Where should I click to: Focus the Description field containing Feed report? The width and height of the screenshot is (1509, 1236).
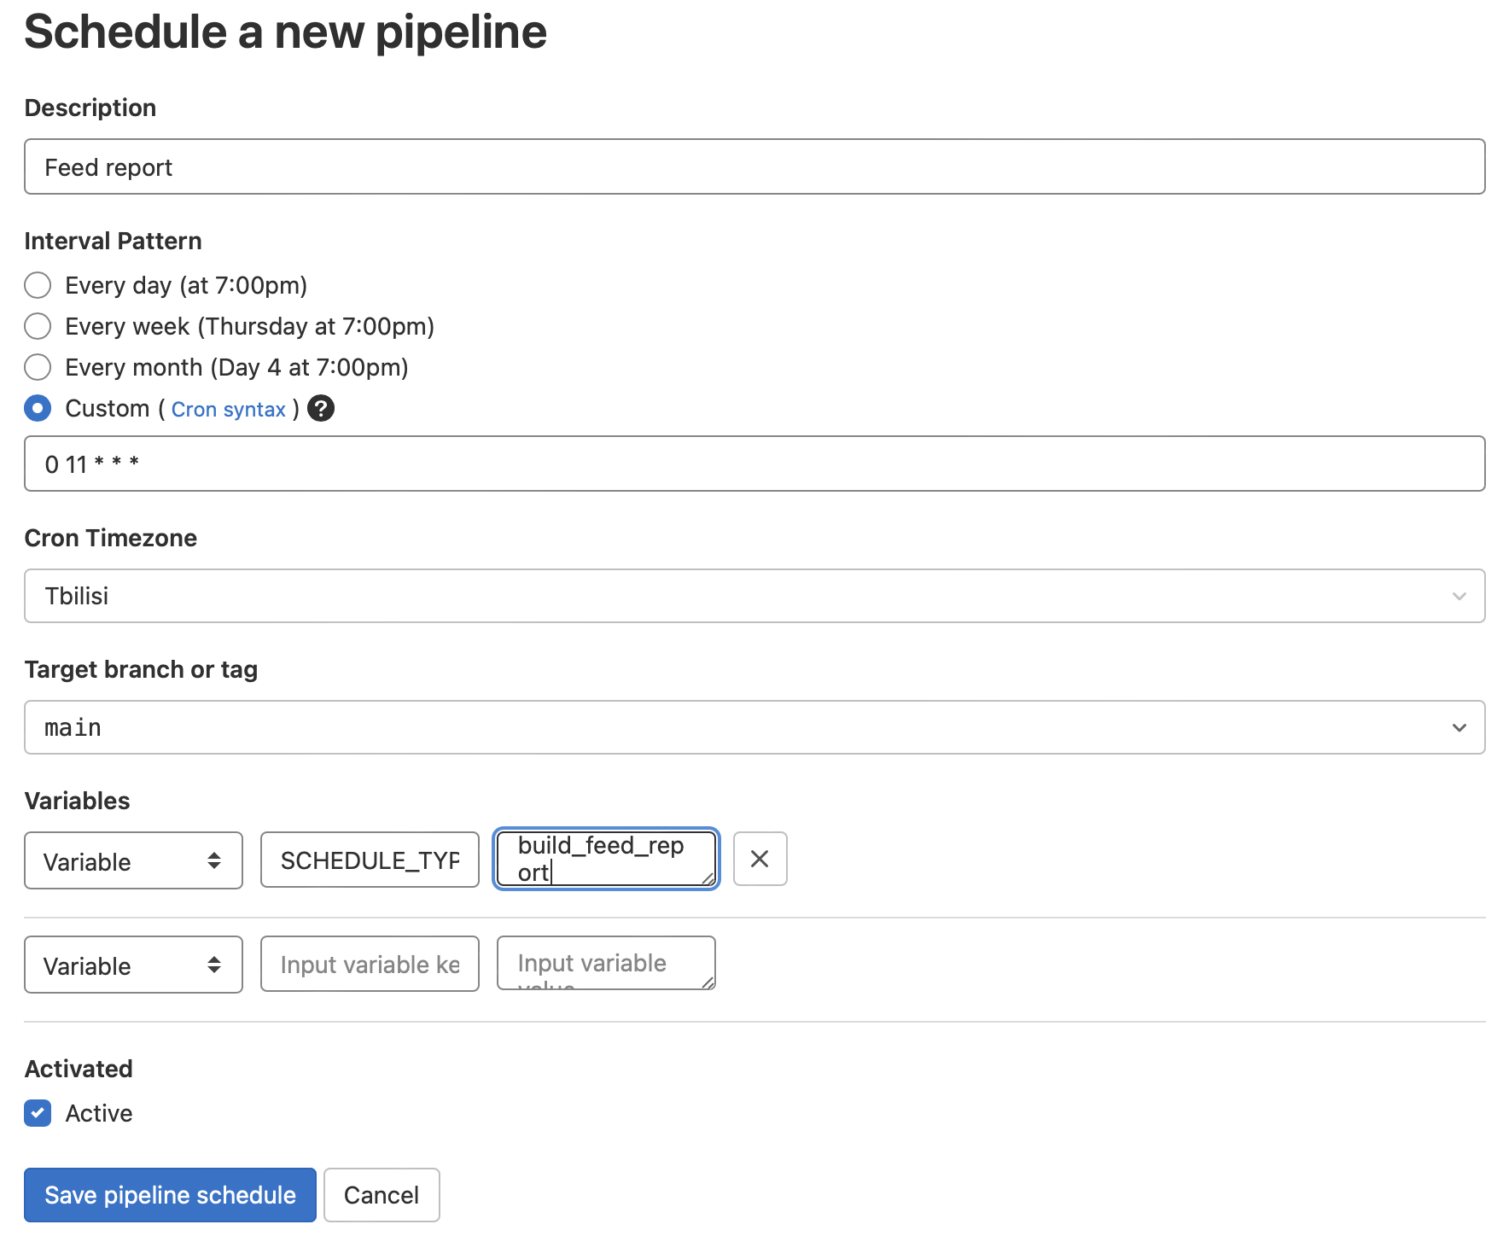click(754, 166)
